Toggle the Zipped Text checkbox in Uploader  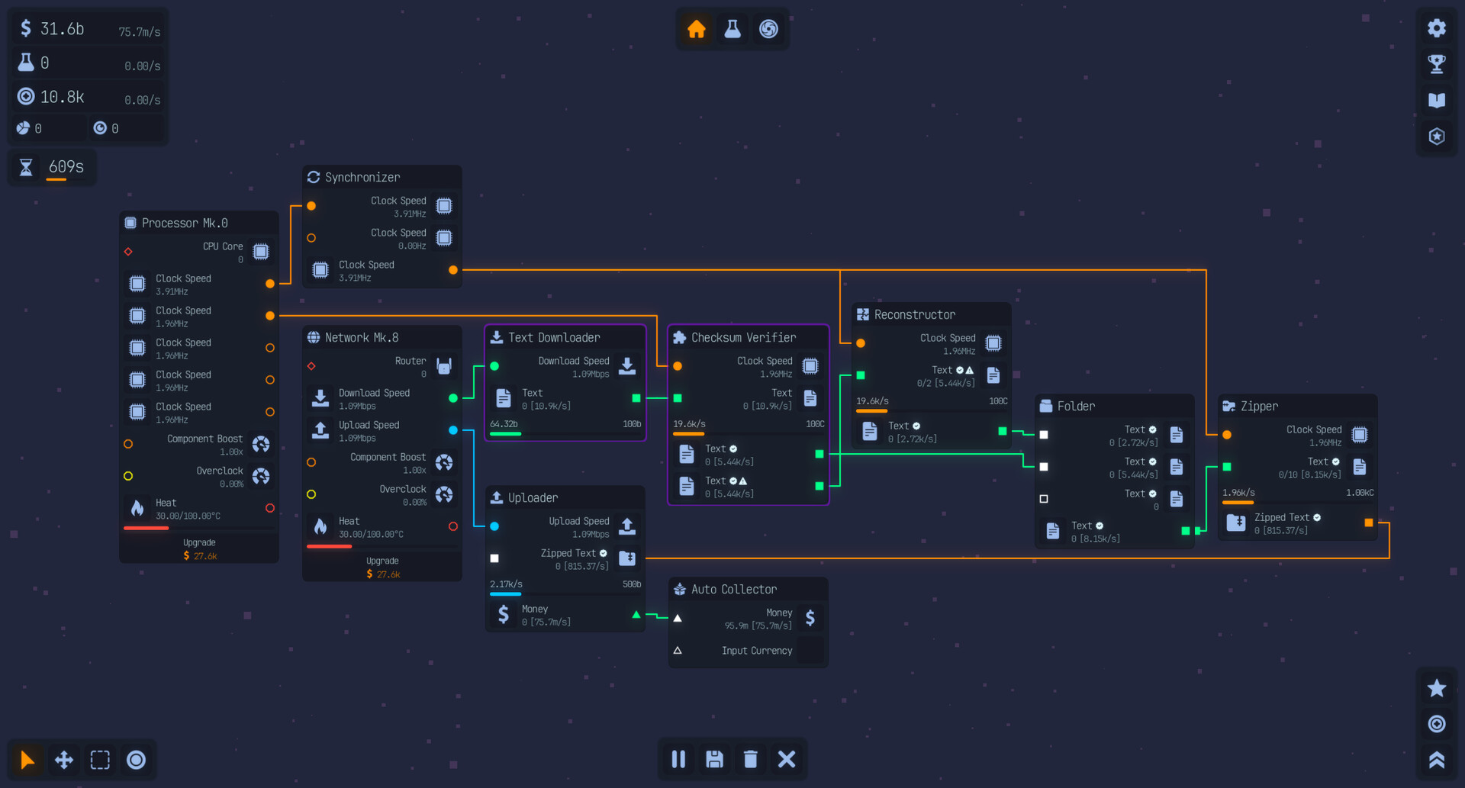click(x=494, y=558)
